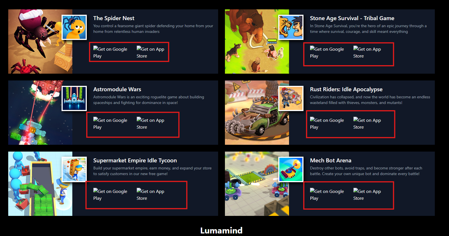Click Supermarket Empire Idle Tycoon app icon
This screenshot has width=449, height=236.
pyautogui.click(x=74, y=169)
